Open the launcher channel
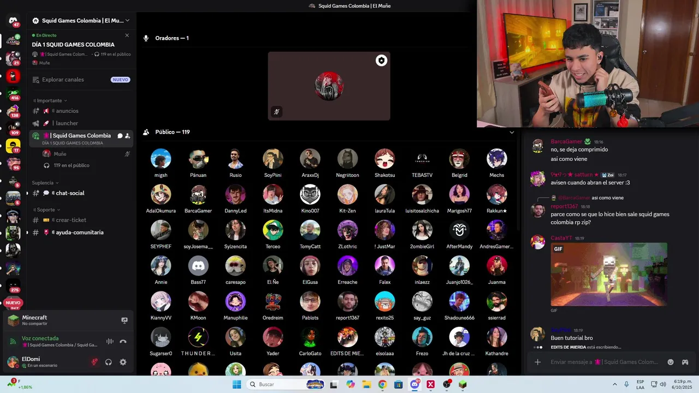The height and width of the screenshot is (393, 699). [x=81, y=123]
